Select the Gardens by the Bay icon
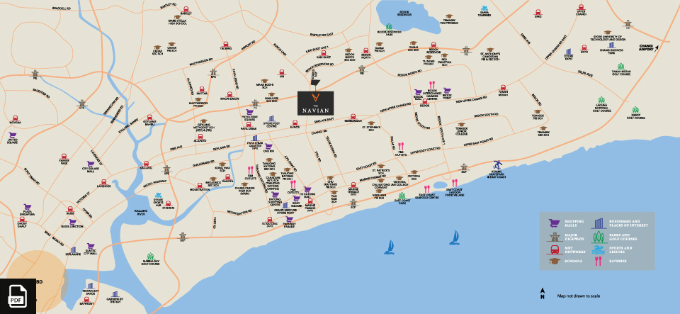 point(115,294)
